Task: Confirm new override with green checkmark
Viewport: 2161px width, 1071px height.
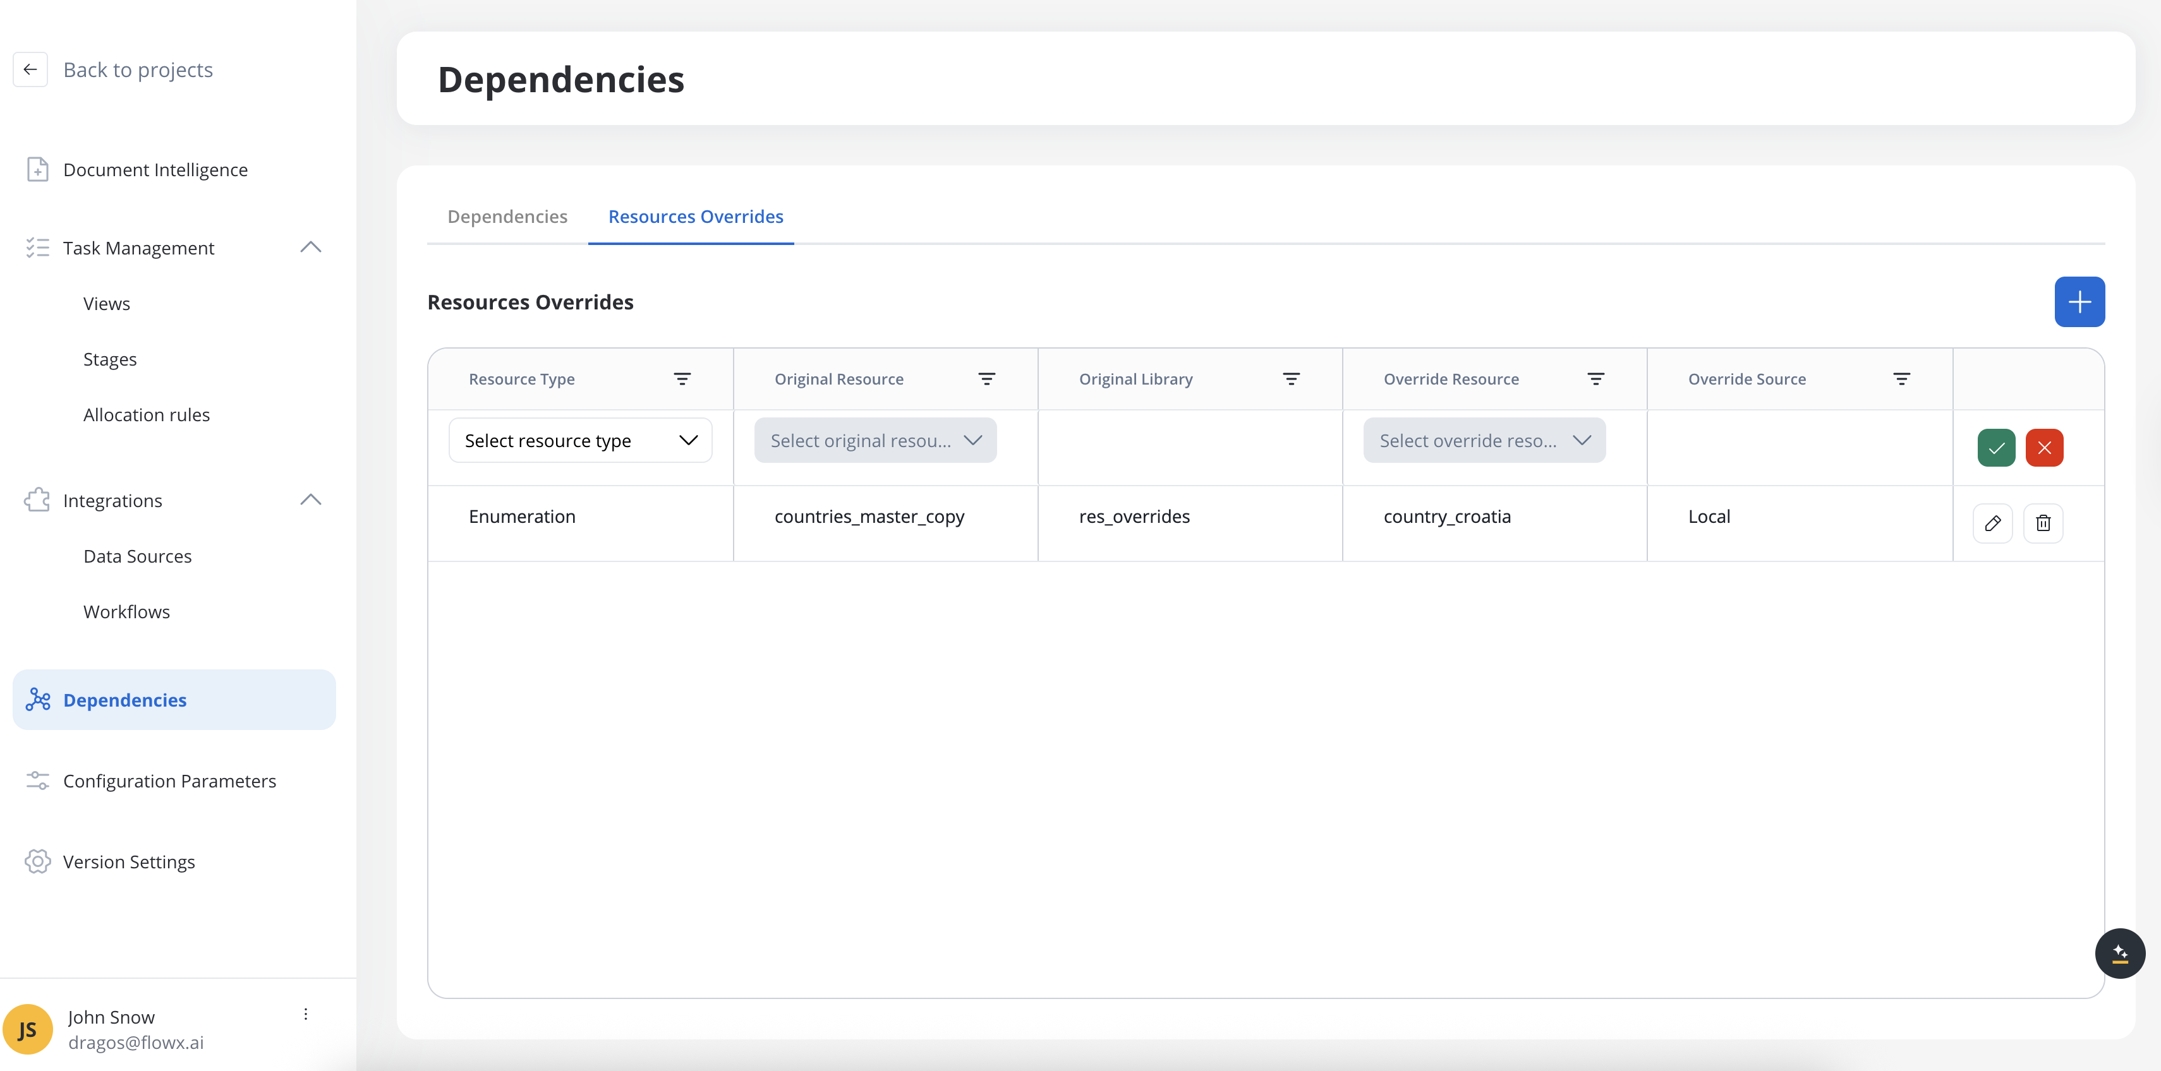Action: coord(1995,448)
